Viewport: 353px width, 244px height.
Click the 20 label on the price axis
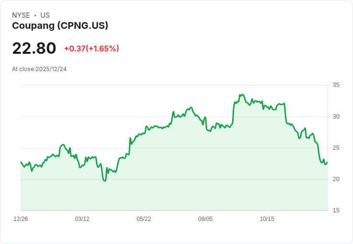[336, 179]
